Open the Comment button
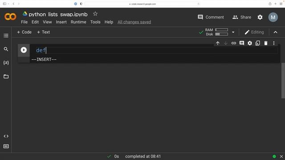The image size is (285, 160). [211, 17]
